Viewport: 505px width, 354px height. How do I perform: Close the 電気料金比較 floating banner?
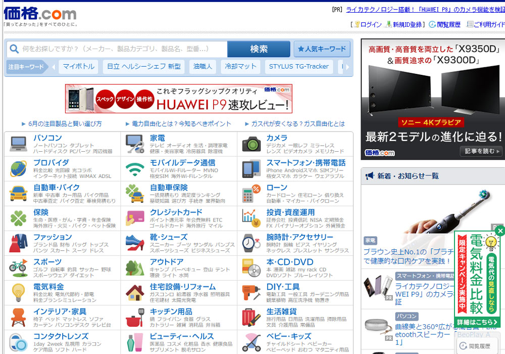[x=500, y=231]
